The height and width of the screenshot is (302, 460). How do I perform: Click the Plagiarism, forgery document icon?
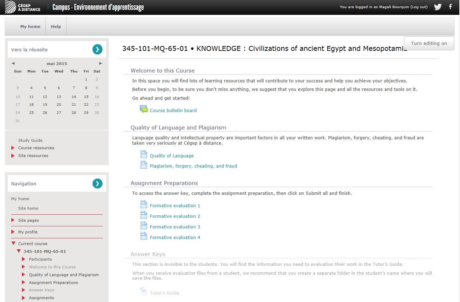[144, 165]
